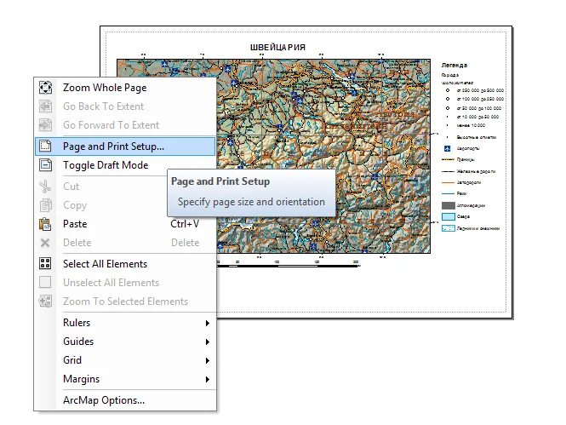
Task: Open the Grid submenu entry
Action: (x=125, y=360)
